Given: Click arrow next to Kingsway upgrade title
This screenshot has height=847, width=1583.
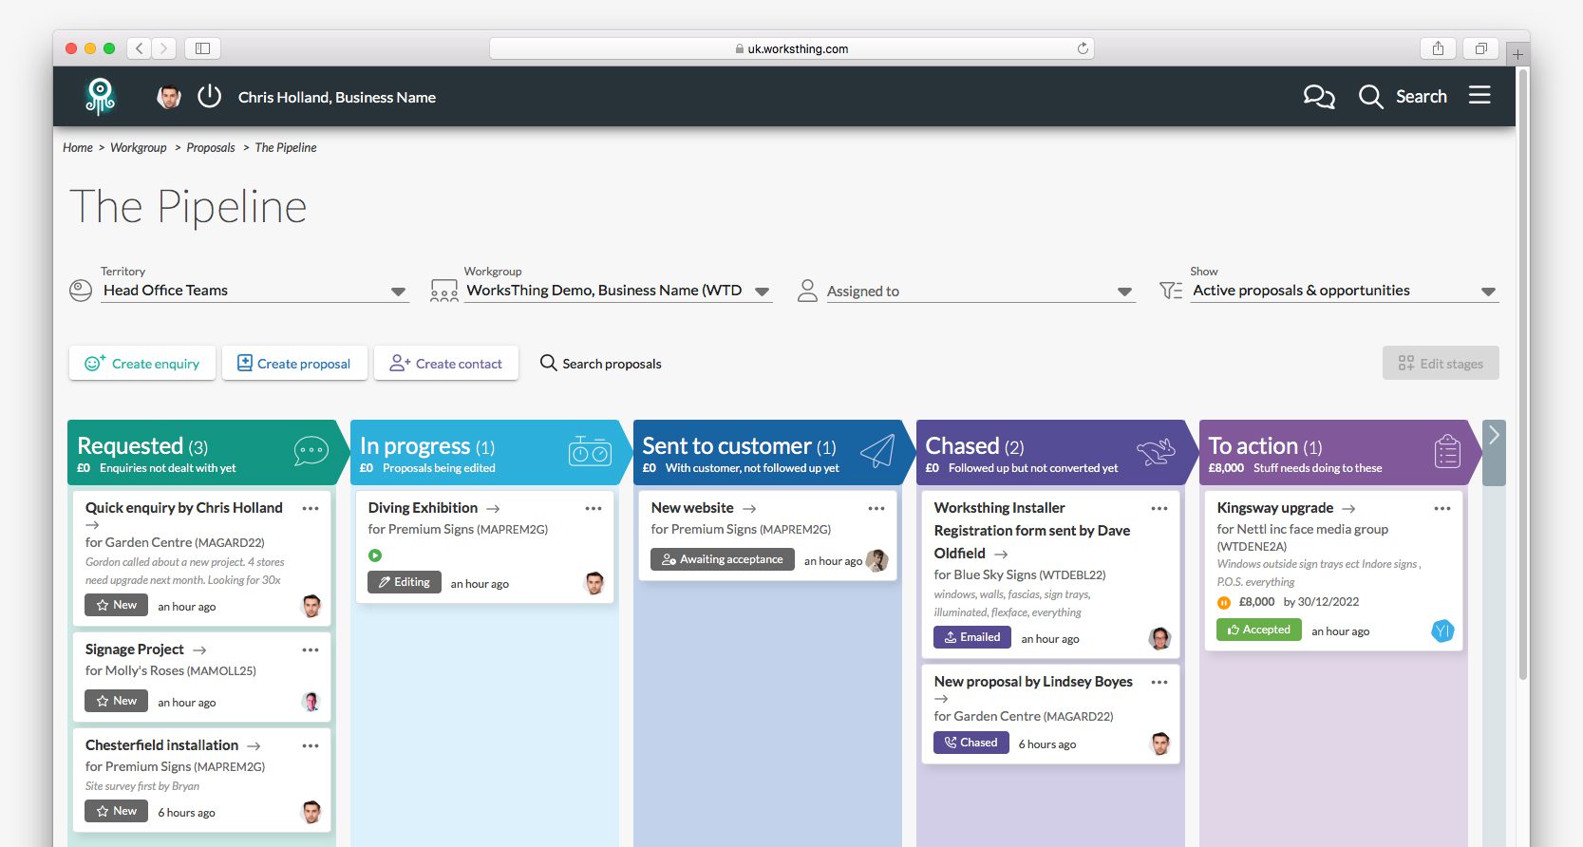Looking at the screenshot, I should (1348, 509).
